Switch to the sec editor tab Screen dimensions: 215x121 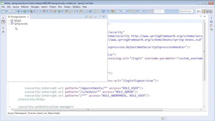pyautogui.click(x=45, y=113)
